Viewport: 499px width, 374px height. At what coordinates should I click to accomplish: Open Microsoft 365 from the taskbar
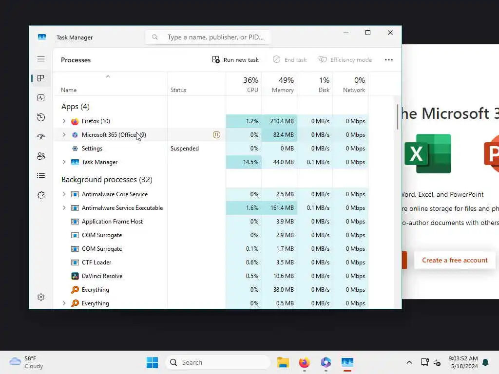(x=326, y=362)
